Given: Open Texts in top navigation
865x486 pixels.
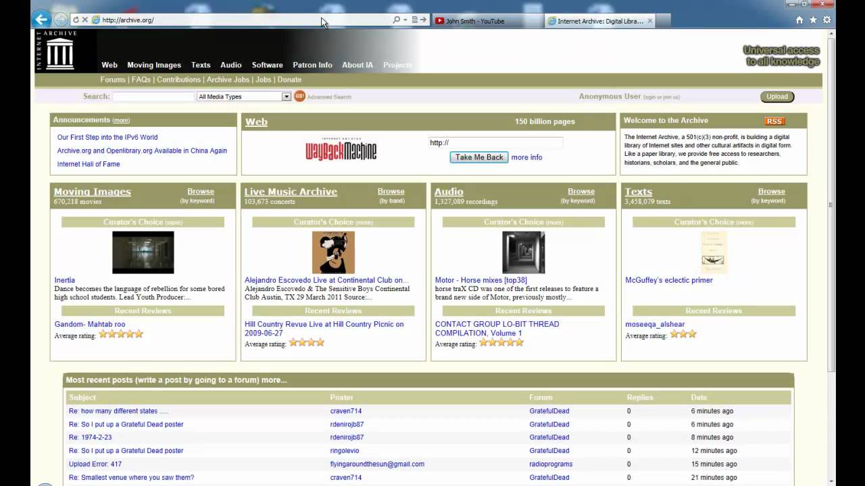Looking at the screenshot, I should [201, 65].
